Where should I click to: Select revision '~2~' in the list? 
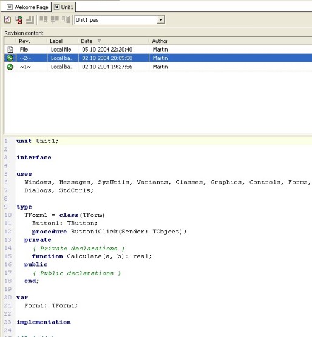pyautogui.click(x=158, y=58)
